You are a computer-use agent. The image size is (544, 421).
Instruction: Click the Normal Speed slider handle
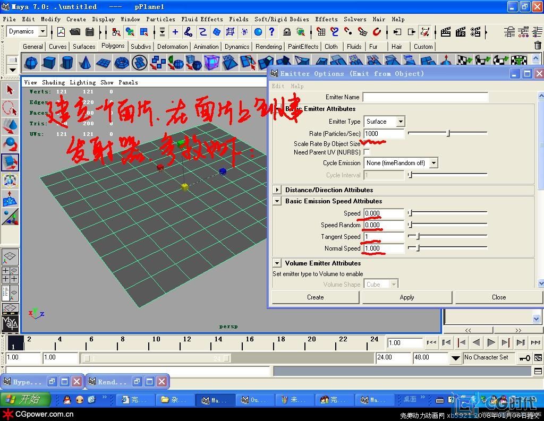(x=418, y=248)
